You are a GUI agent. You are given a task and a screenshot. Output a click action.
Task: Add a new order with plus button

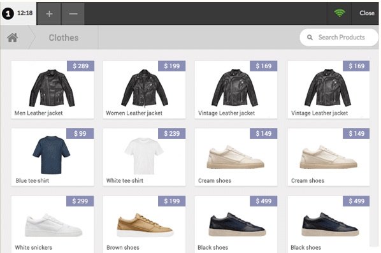coord(49,13)
